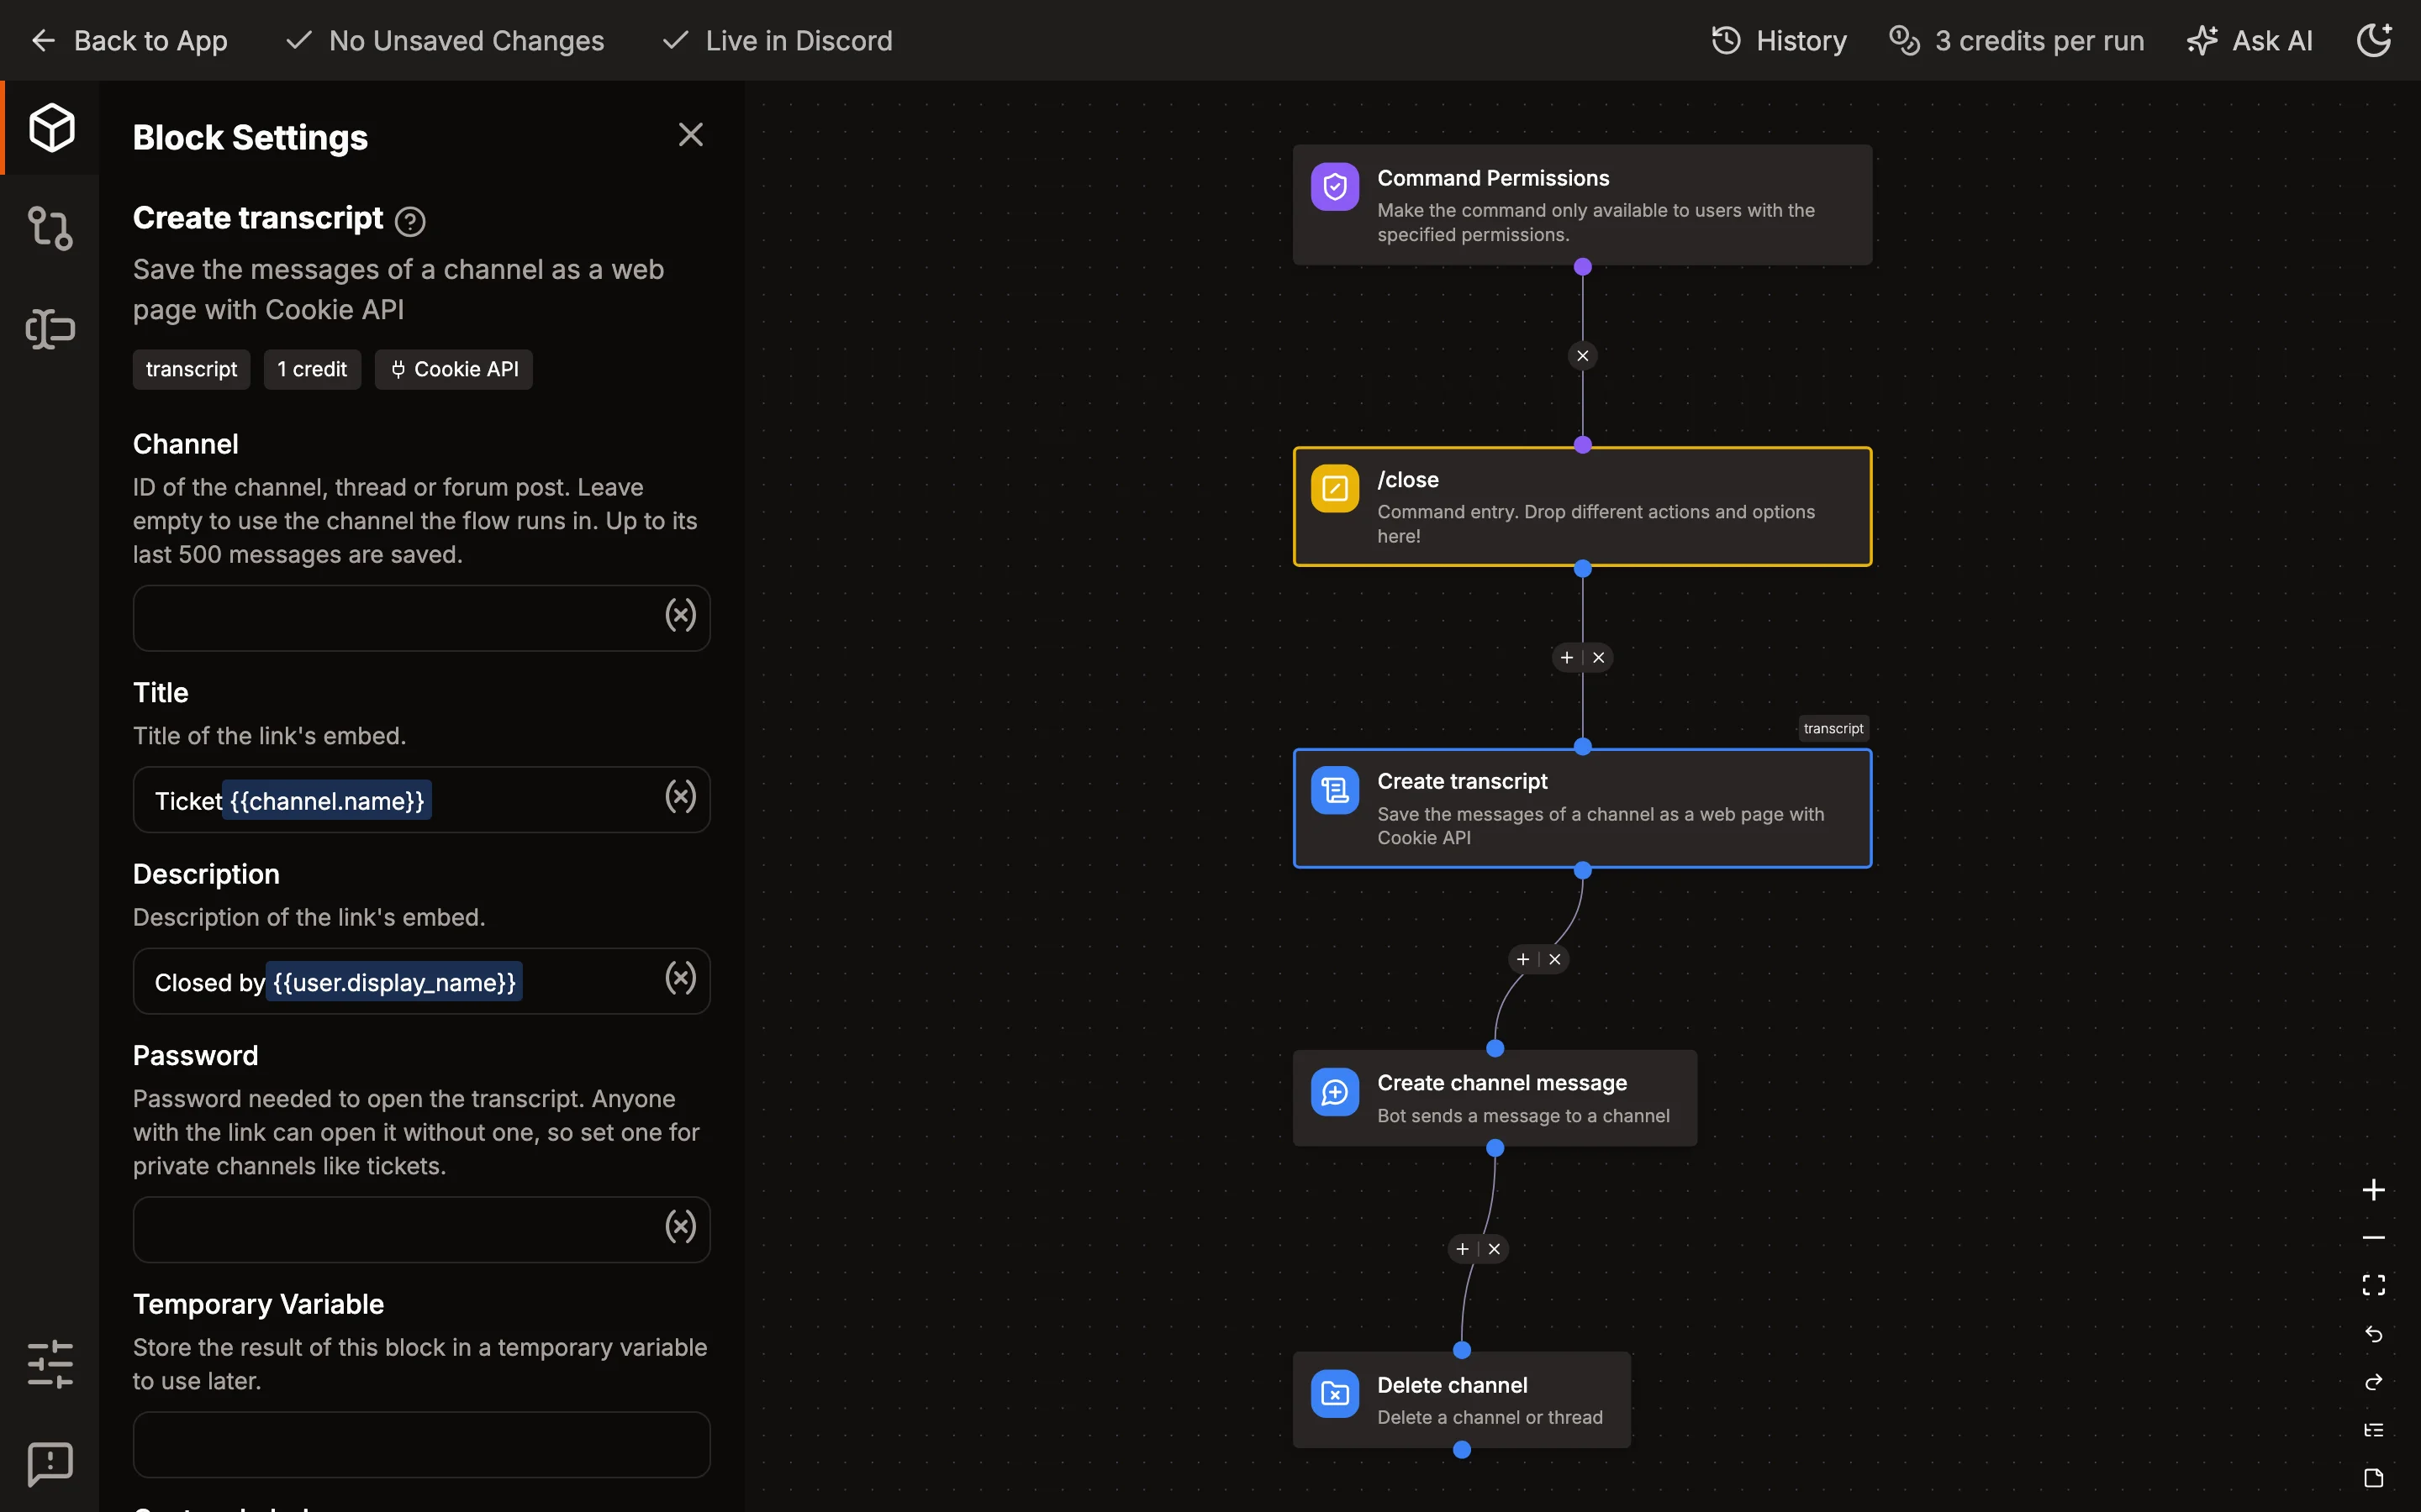Screen dimensions: 2421x1512
Task: Open the variables sidebar icon
Action: click(x=50, y=328)
